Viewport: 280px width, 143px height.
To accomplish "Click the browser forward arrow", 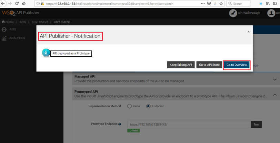I will pos(10,3).
